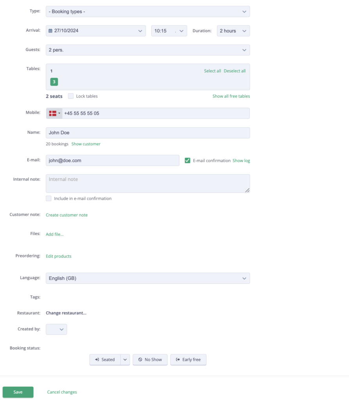Viewport: 349px width, 400px height.
Task: Open the Language dropdown showing English (GB)
Action: tap(148, 278)
